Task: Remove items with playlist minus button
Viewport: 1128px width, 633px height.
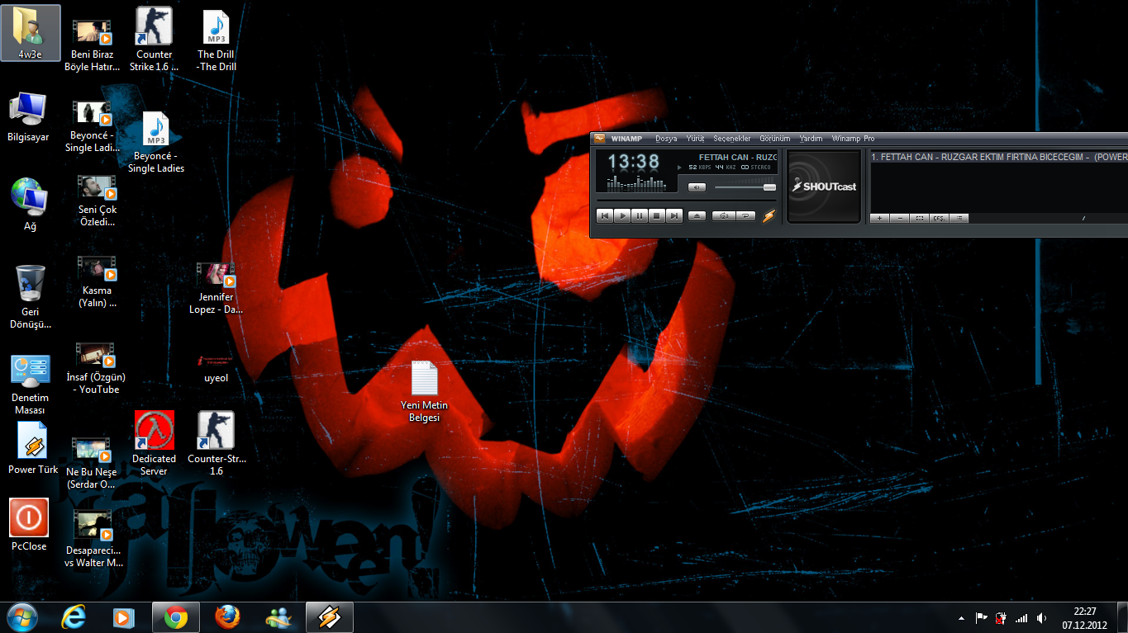Action: [900, 218]
